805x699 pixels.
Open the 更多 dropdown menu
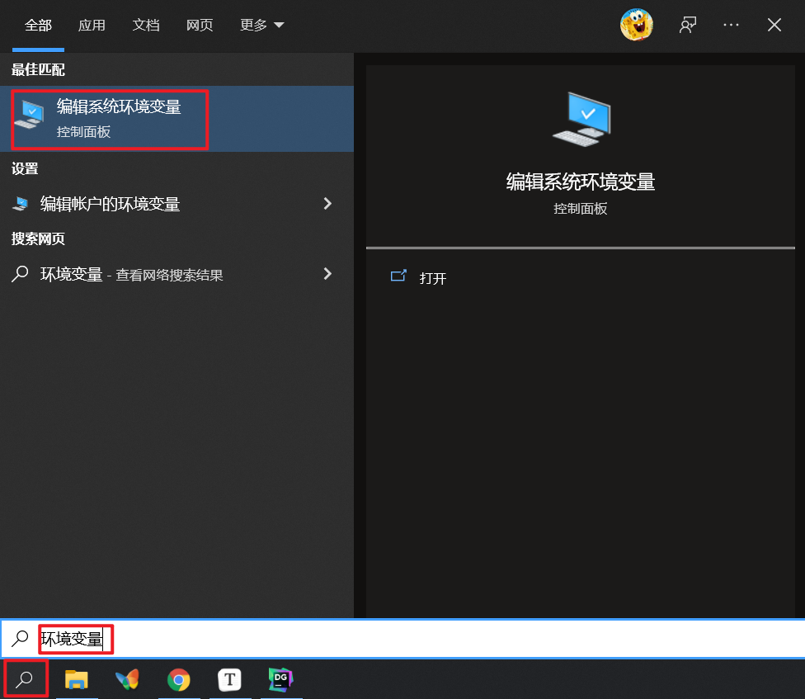pos(261,25)
